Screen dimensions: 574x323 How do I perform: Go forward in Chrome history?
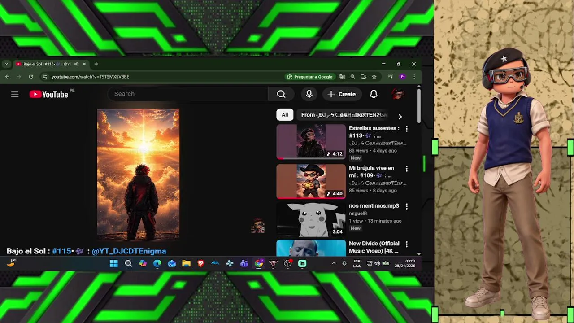coord(19,77)
